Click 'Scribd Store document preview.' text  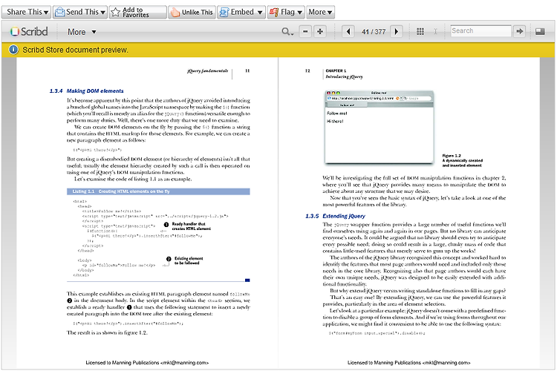click(75, 50)
